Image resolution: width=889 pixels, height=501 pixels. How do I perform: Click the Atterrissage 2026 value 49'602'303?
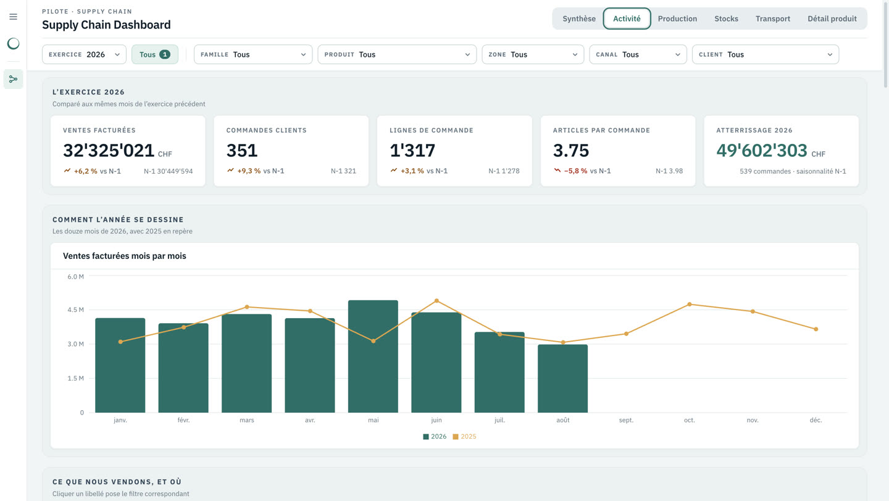[762, 150]
